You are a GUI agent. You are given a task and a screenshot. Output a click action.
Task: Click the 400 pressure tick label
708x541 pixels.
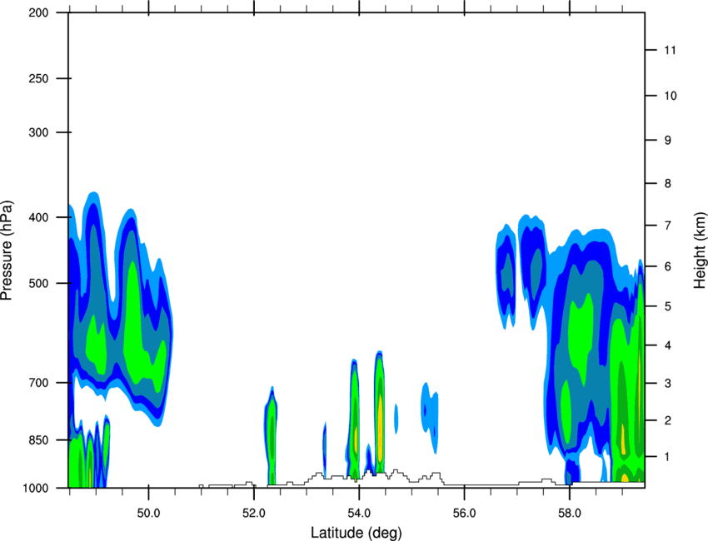pos(38,217)
